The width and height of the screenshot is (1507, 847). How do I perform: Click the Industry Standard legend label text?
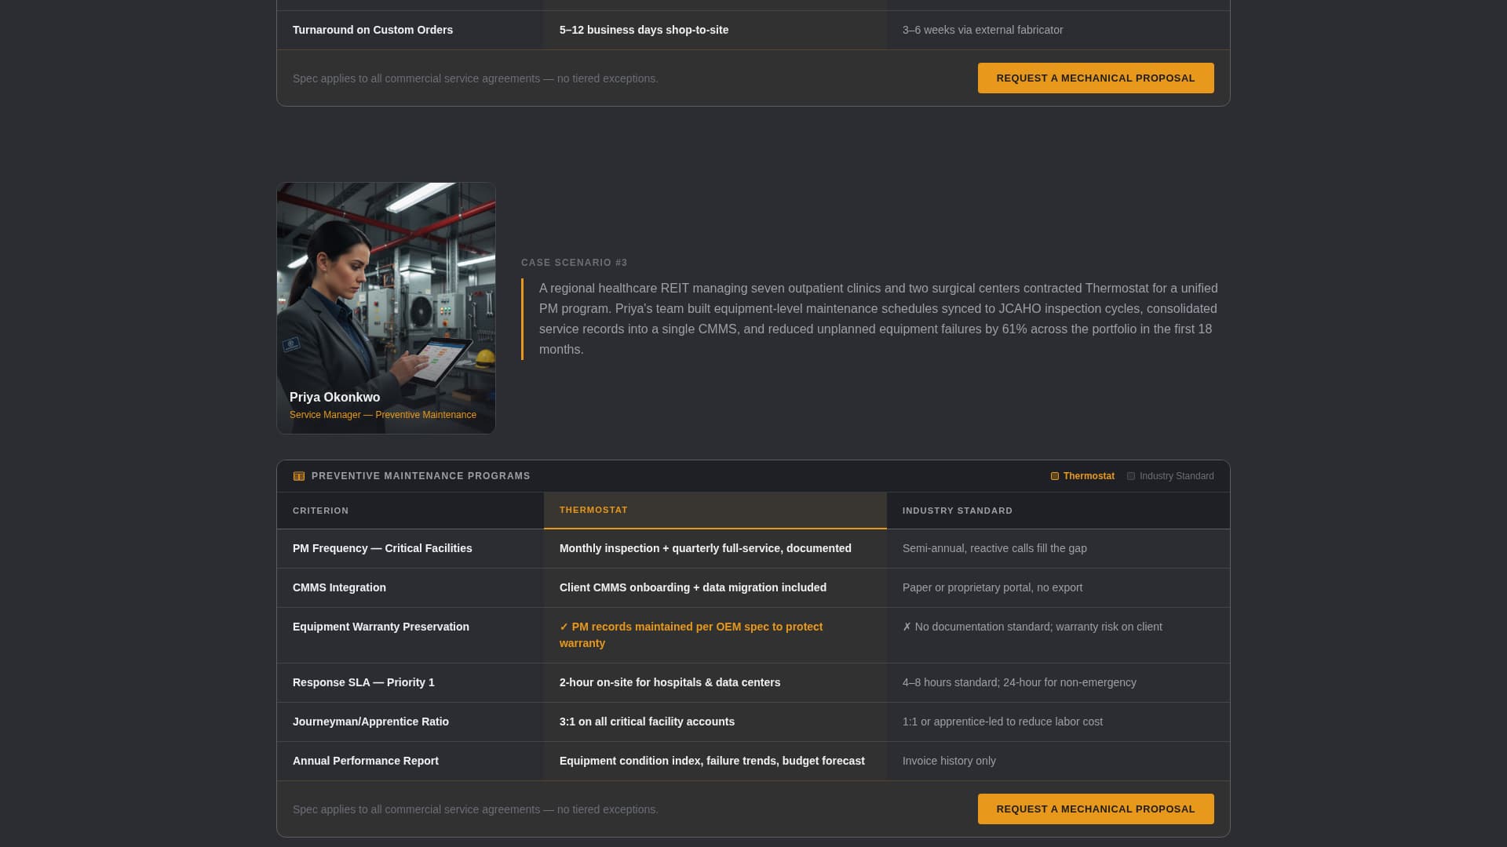coord(1177,476)
